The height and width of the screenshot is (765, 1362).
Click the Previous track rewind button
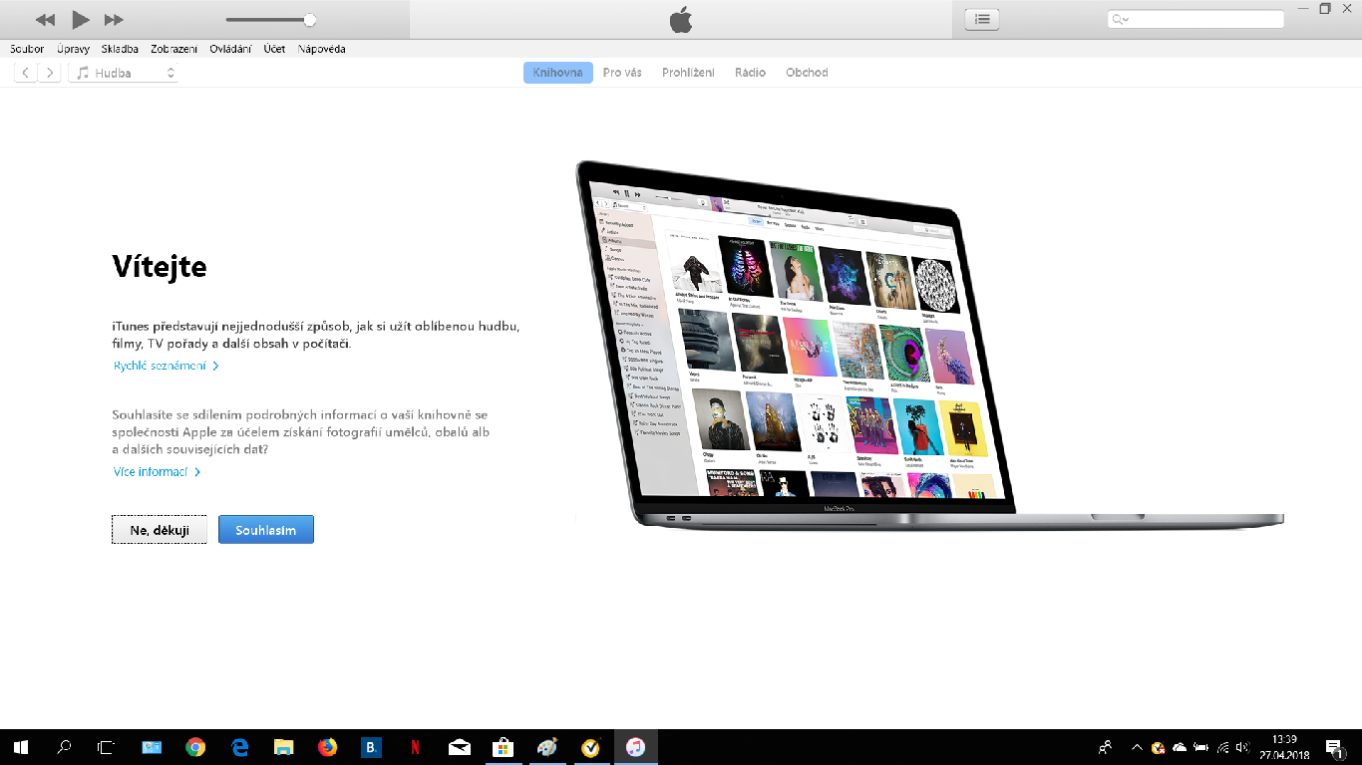(x=45, y=20)
